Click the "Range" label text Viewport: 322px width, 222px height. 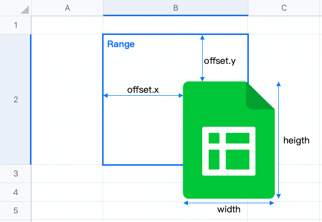tap(121, 44)
